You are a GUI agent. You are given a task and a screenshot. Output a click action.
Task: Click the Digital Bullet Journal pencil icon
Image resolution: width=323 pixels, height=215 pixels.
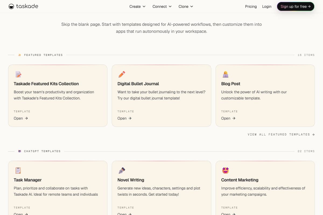(x=122, y=74)
